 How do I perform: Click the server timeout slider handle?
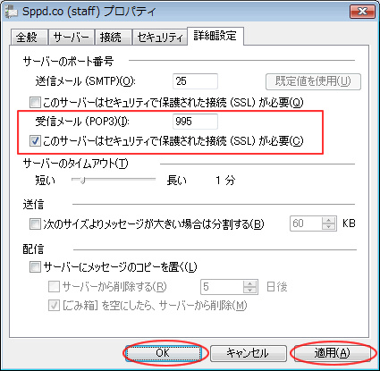coord(82,180)
